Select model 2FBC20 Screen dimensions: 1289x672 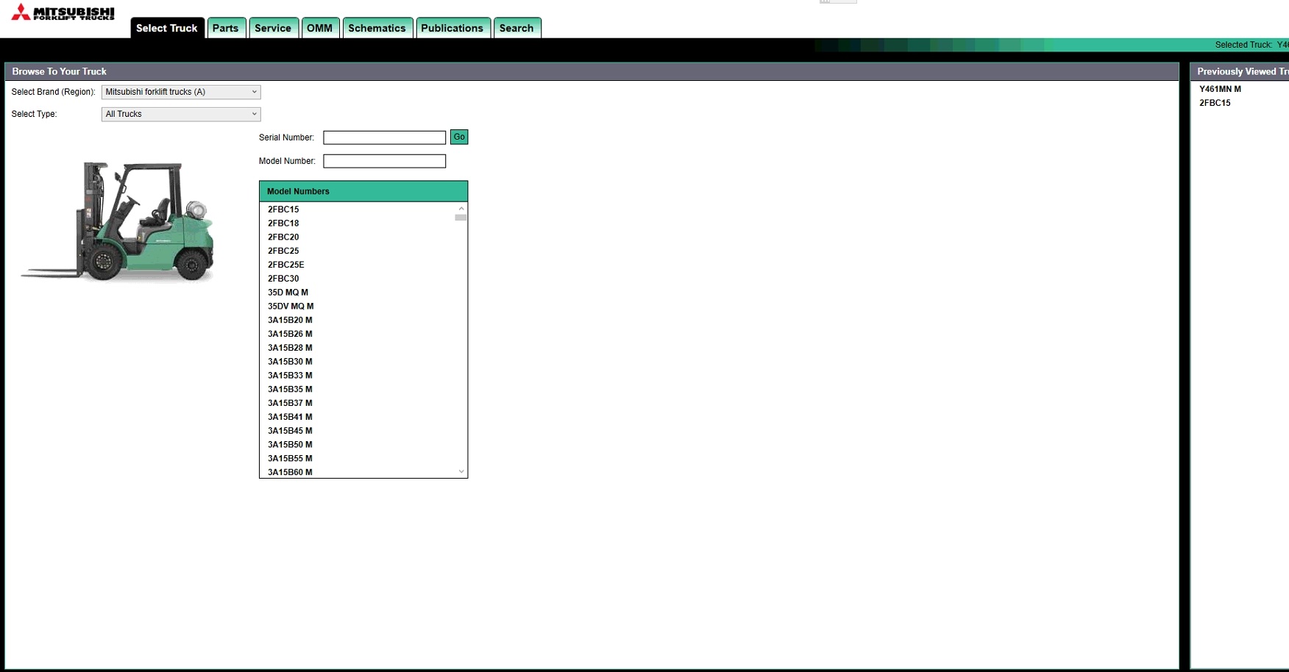[283, 237]
